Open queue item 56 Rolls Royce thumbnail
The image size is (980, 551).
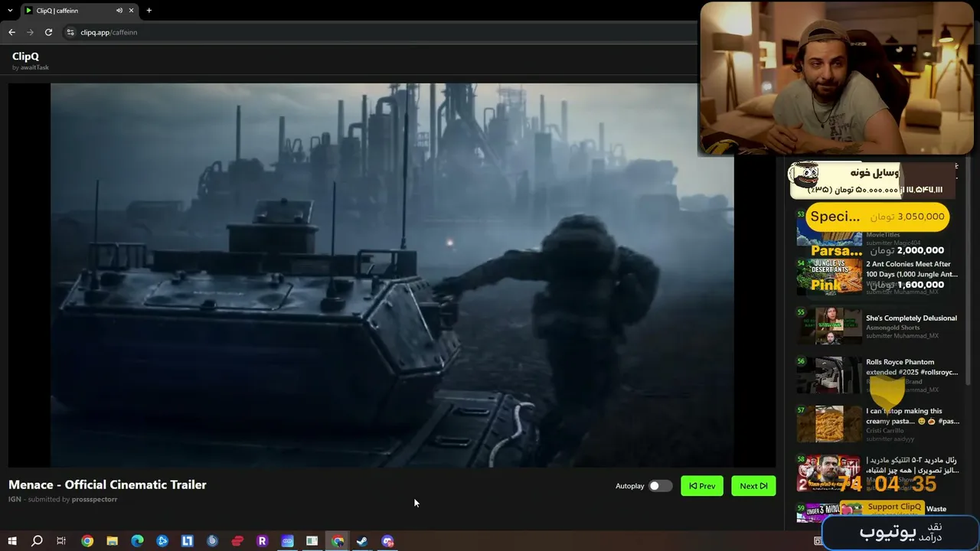tap(829, 375)
